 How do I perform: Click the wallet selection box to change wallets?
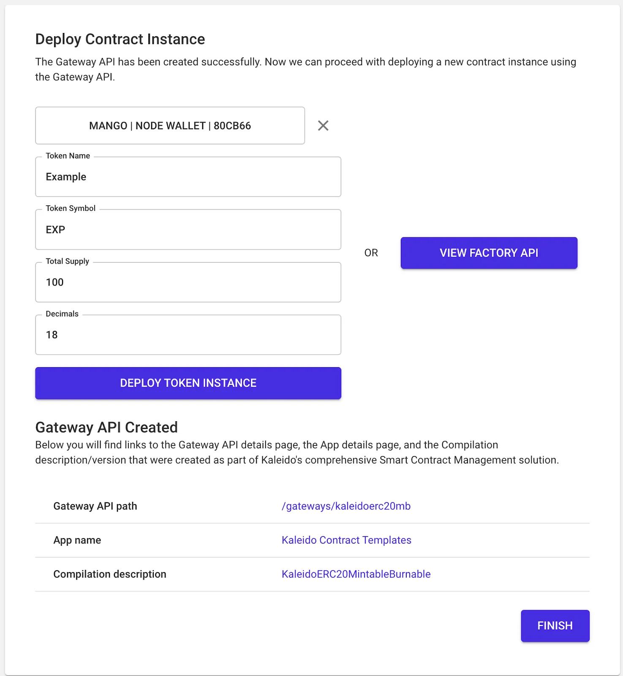tap(170, 125)
